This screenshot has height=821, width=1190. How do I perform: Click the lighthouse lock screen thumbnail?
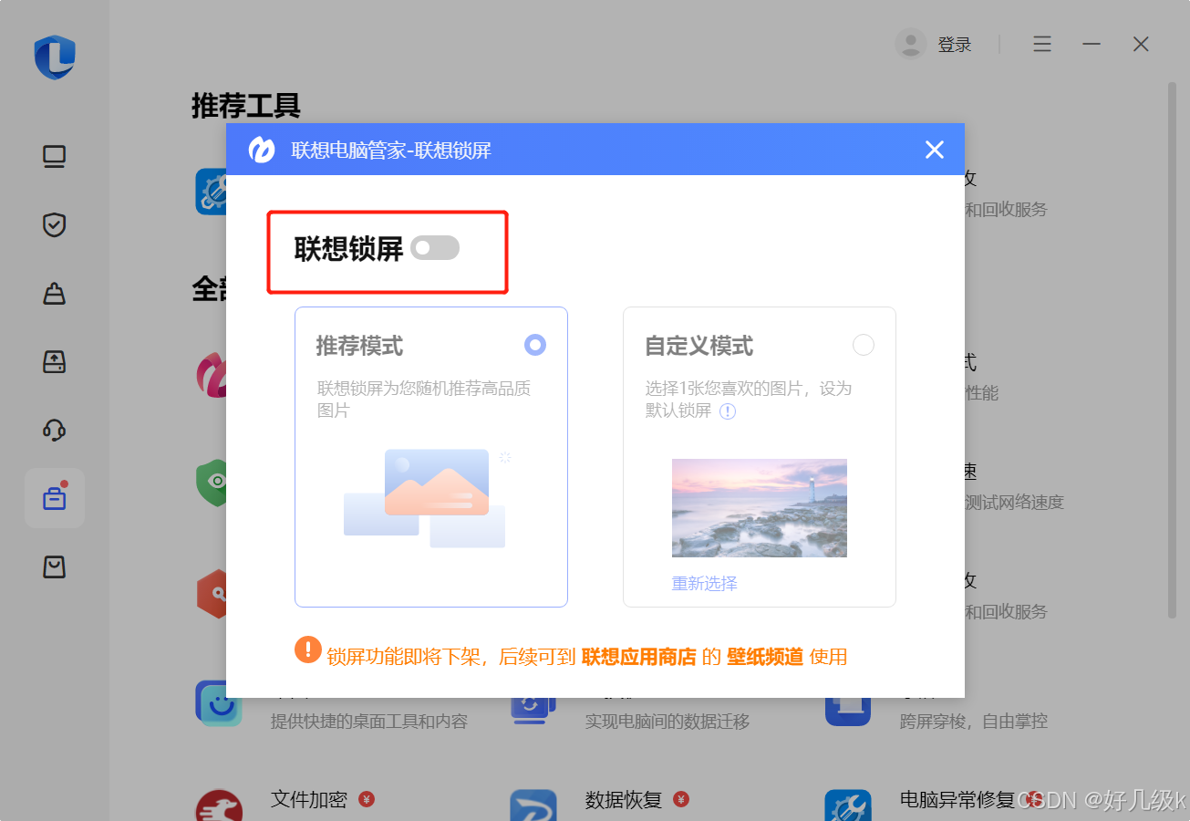[760, 508]
